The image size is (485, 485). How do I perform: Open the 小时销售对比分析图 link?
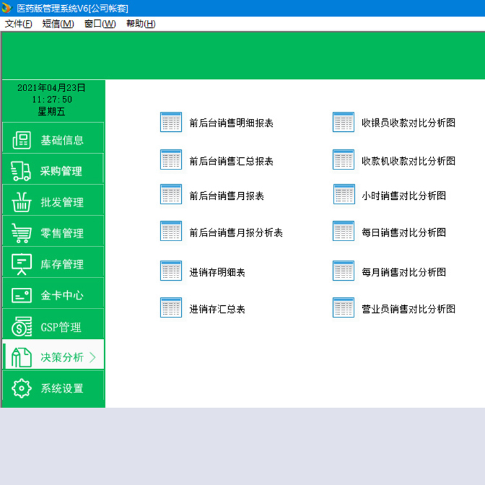tap(404, 195)
